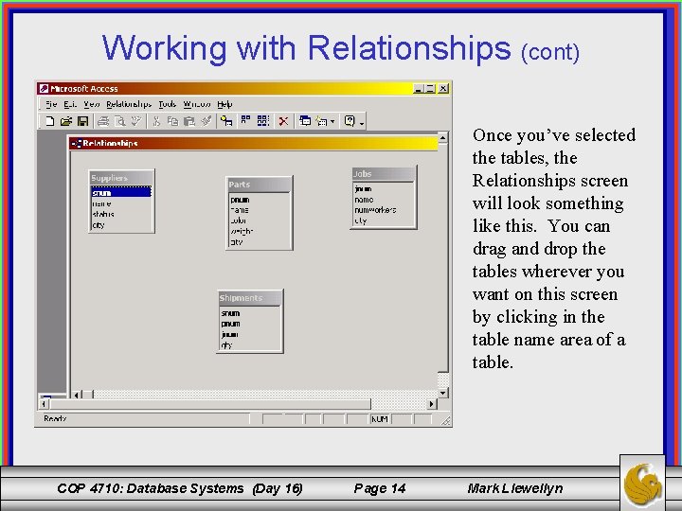Click the New document toolbar icon
The image size is (682, 511).
49,121
